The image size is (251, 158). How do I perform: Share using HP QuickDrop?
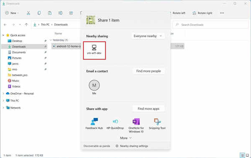pyautogui.click(x=115, y=124)
